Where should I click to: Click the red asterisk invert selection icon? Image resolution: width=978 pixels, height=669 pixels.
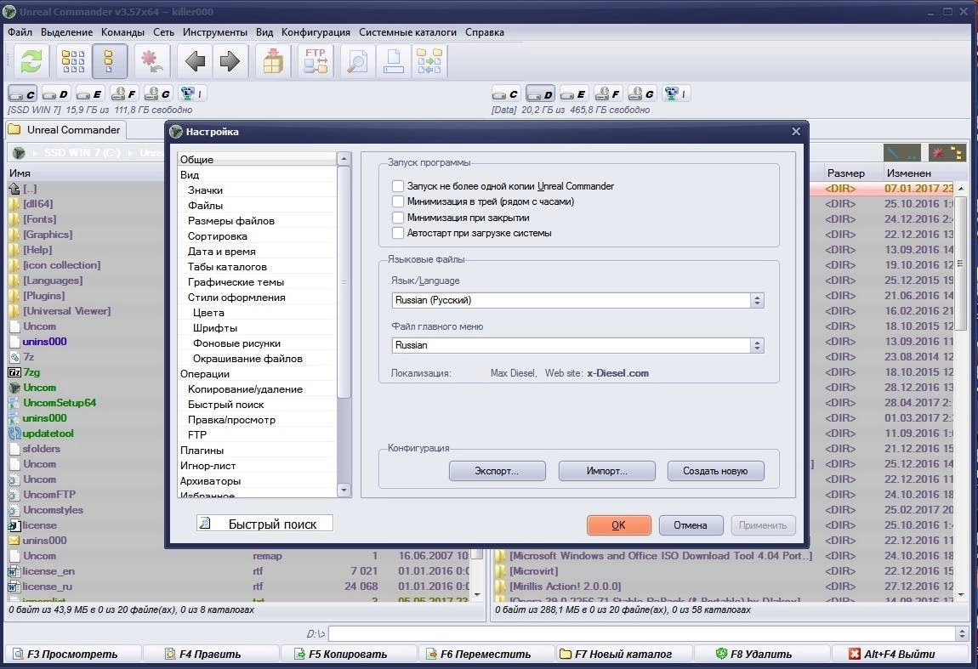(x=151, y=61)
